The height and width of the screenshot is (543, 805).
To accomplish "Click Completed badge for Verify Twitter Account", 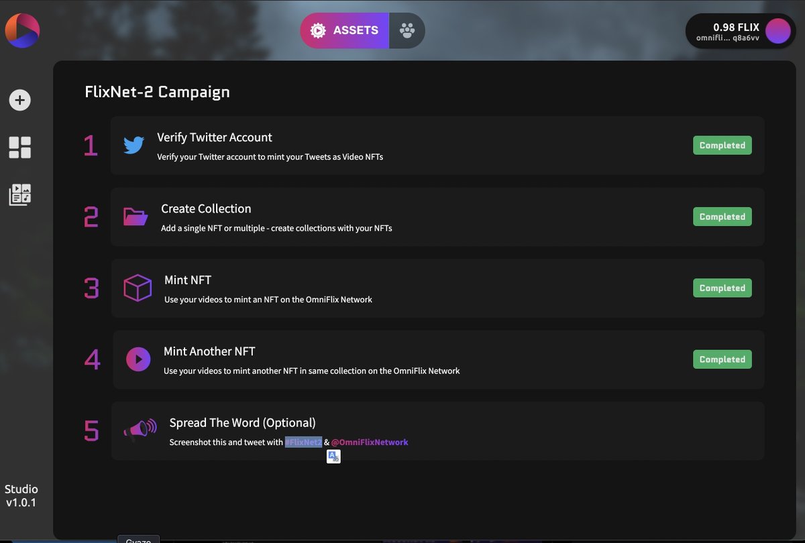I will pos(722,145).
